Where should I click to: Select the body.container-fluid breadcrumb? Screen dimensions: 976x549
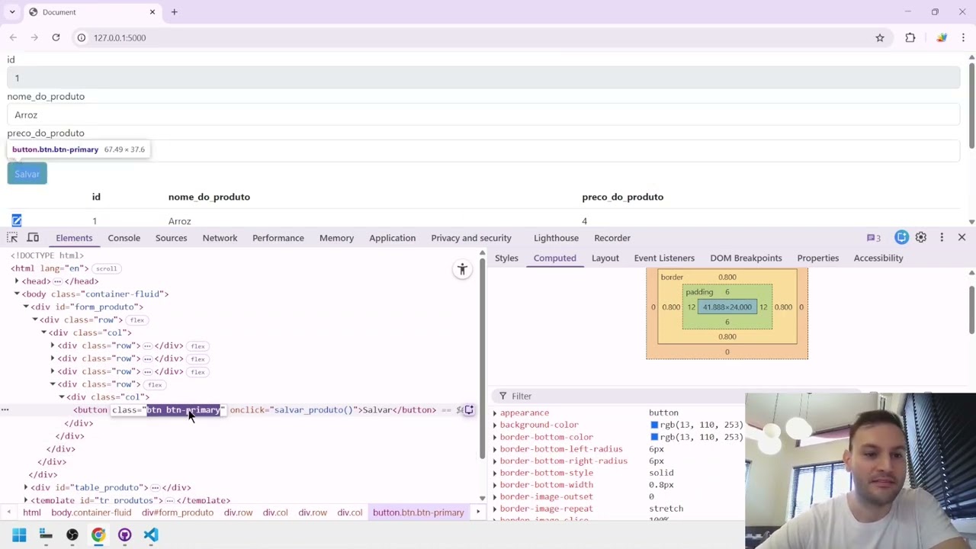pos(91,512)
